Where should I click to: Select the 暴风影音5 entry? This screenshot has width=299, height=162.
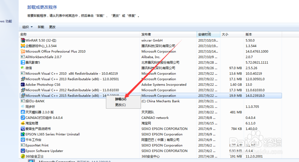[33, 62]
